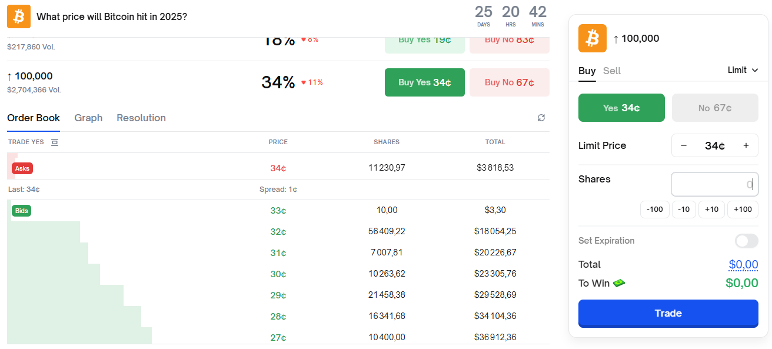Switch to the Graph tab
The width and height of the screenshot is (772, 349).
[88, 118]
